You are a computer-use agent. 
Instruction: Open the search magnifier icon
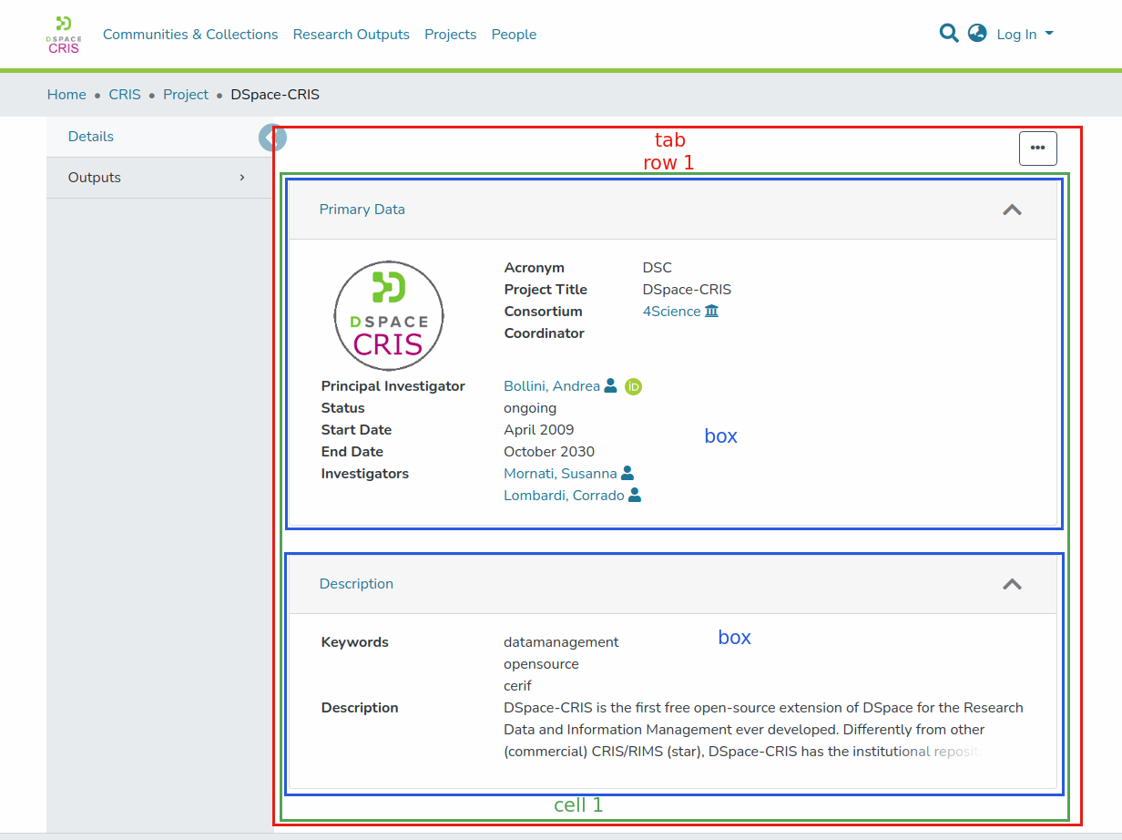point(949,34)
